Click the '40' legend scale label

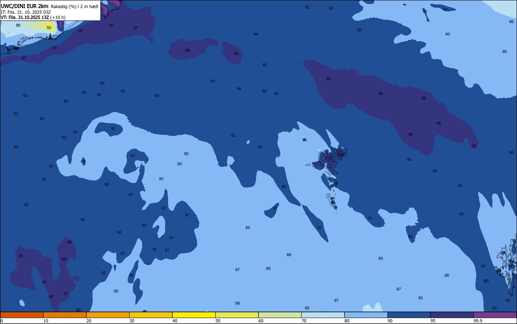point(175,321)
